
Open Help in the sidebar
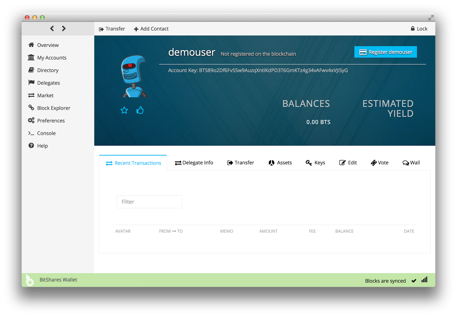coord(38,146)
